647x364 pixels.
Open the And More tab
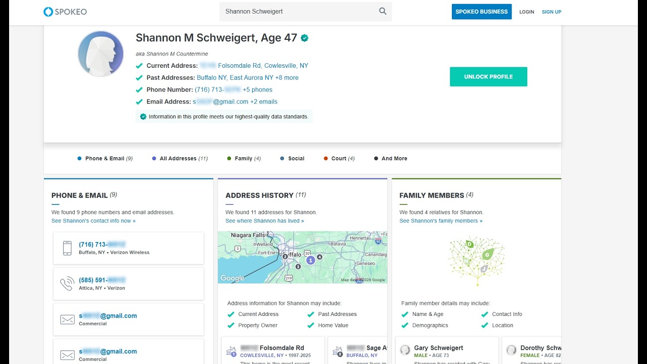point(391,159)
